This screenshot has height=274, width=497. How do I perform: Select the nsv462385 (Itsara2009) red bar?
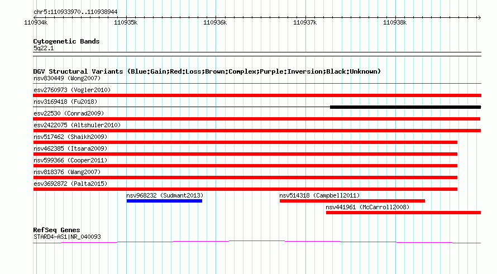coord(245,154)
